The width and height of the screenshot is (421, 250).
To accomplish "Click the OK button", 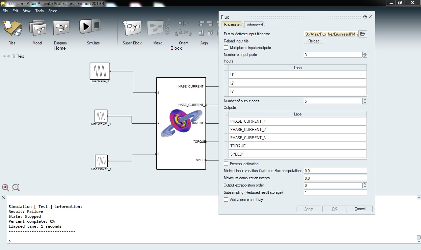I will click(x=334, y=209).
